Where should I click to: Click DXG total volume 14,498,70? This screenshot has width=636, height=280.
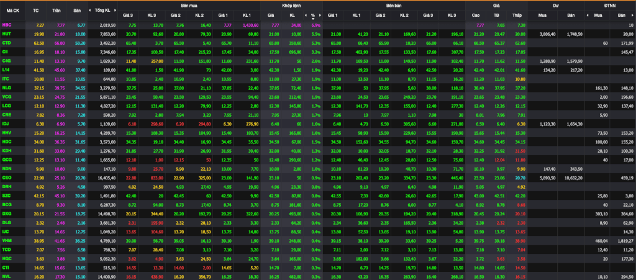coord(107,213)
